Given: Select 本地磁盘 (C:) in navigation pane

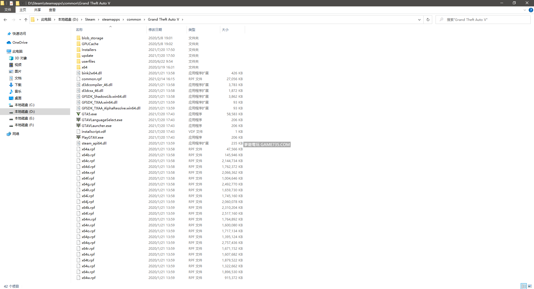Looking at the screenshot, I should coord(24,105).
